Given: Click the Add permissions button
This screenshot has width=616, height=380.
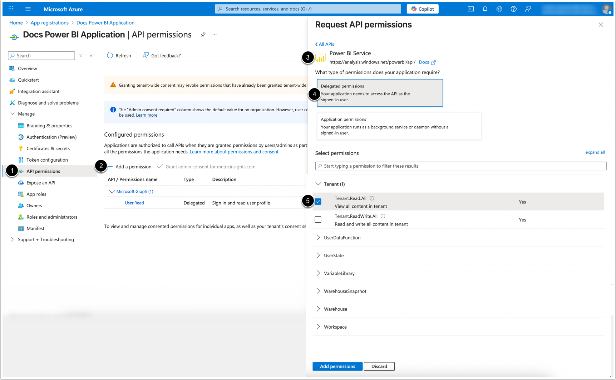Looking at the screenshot, I should [x=337, y=366].
